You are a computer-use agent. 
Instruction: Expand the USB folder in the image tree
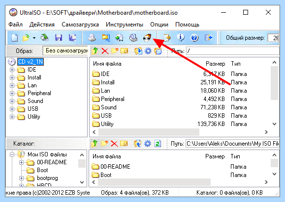pyautogui.click(x=12, y=109)
